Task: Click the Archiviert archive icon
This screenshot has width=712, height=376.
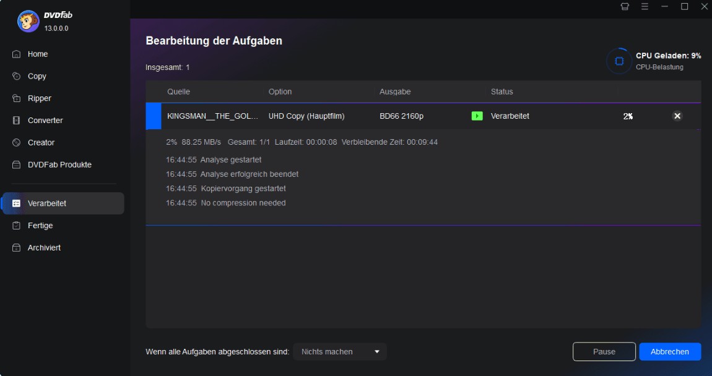Action: [x=16, y=247]
